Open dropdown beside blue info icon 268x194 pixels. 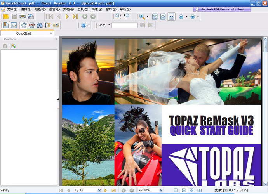pos(89,25)
